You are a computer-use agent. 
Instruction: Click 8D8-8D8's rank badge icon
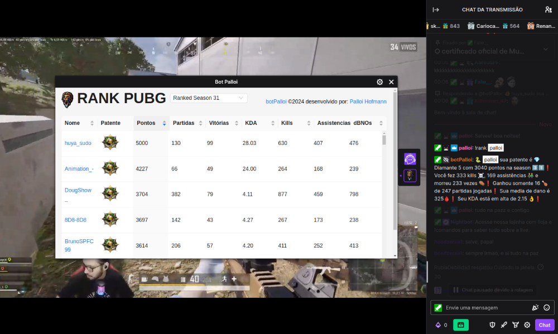pos(110,219)
